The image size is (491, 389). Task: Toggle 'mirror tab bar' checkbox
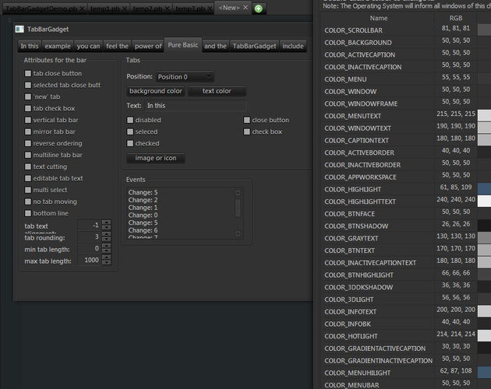(28, 131)
